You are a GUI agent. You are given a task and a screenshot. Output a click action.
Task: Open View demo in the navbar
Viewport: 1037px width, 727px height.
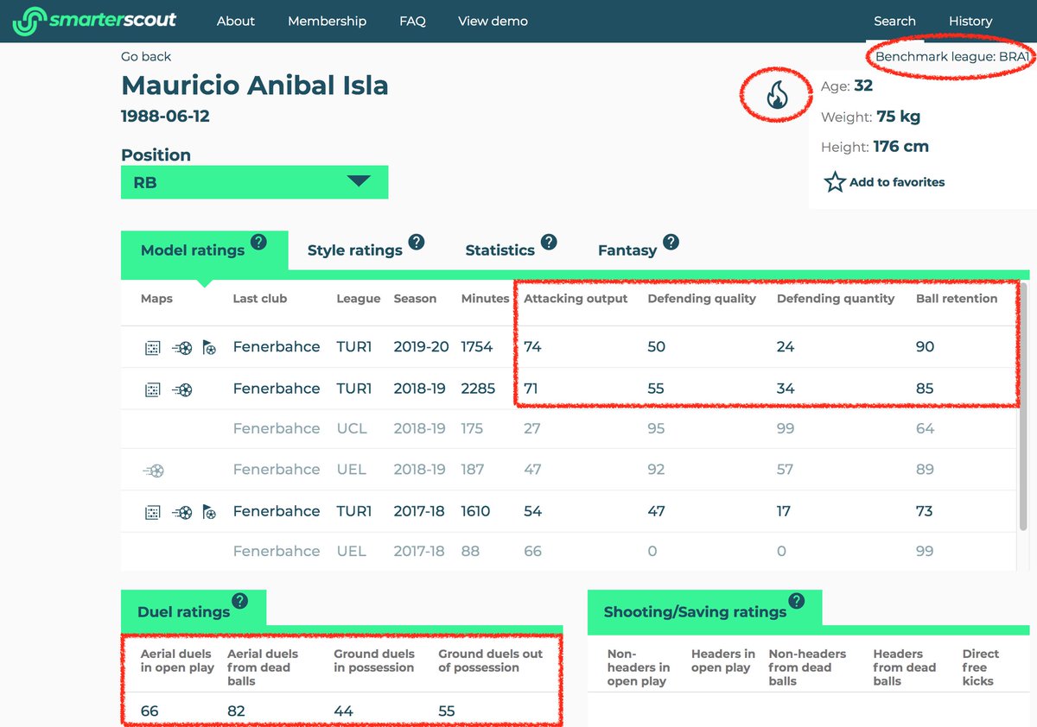point(493,21)
